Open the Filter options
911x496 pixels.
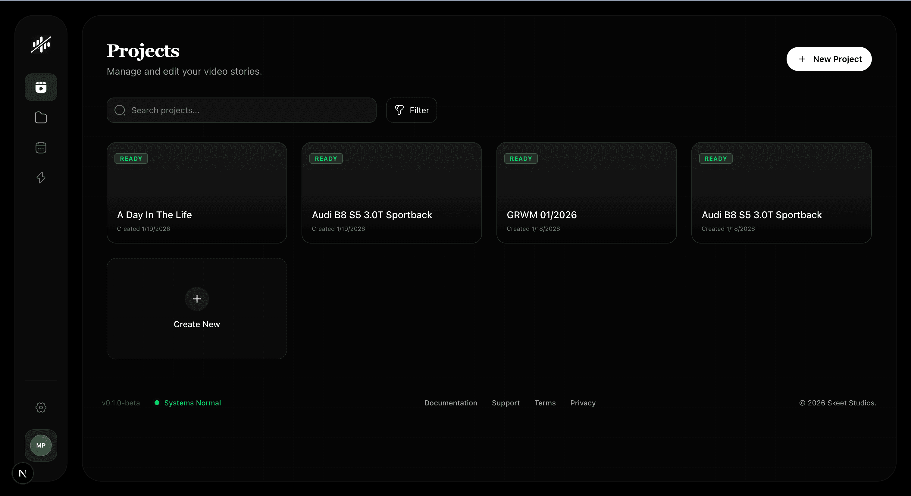coord(411,110)
